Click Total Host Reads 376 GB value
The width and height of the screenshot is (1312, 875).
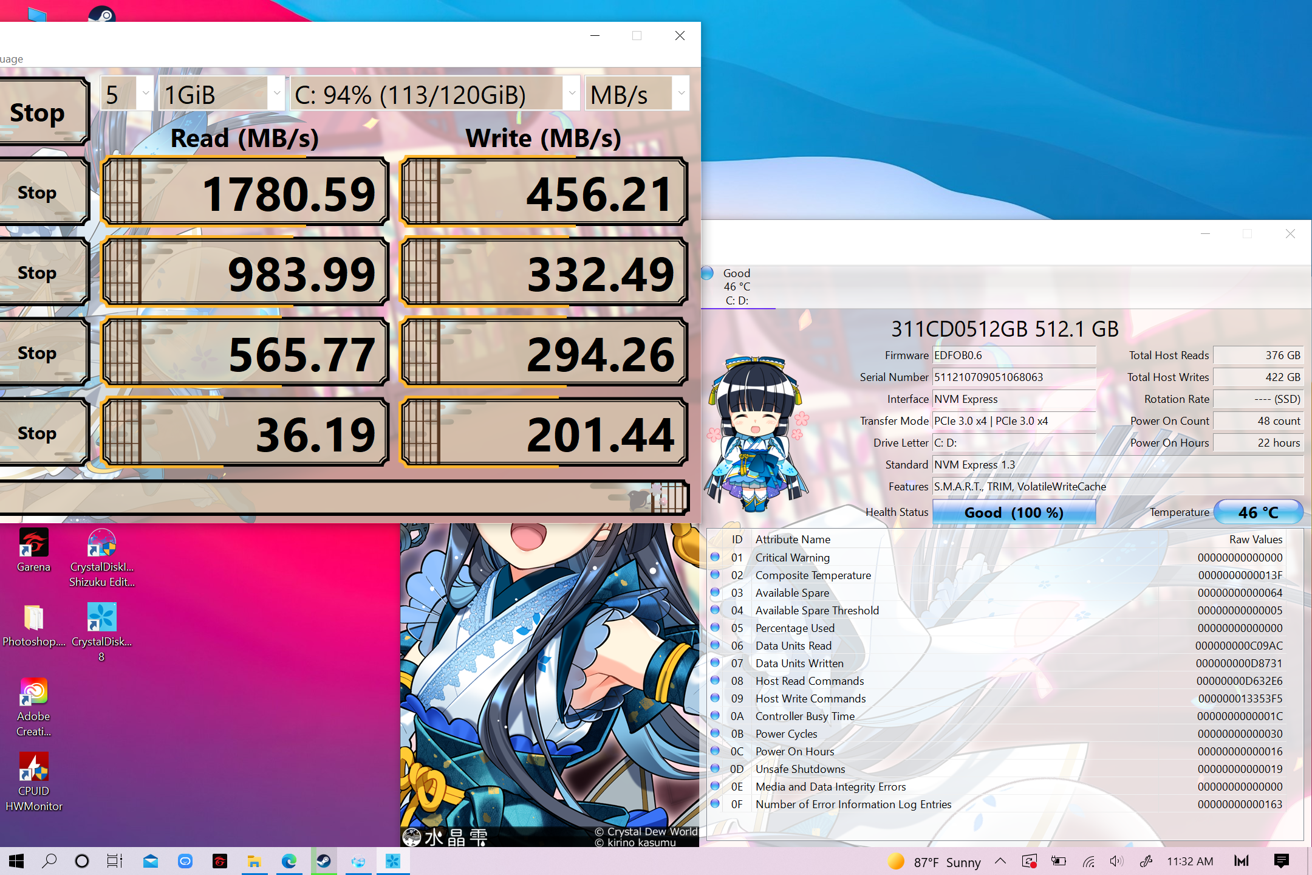click(1258, 355)
